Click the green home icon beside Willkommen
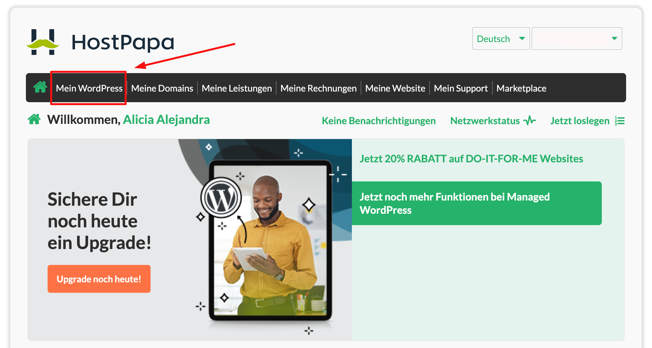Image resolution: width=652 pixels, height=348 pixels. (35, 119)
